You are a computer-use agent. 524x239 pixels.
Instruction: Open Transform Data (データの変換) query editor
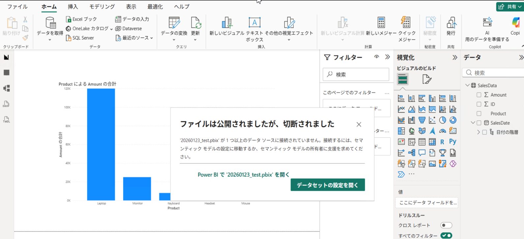(x=174, y=24)
